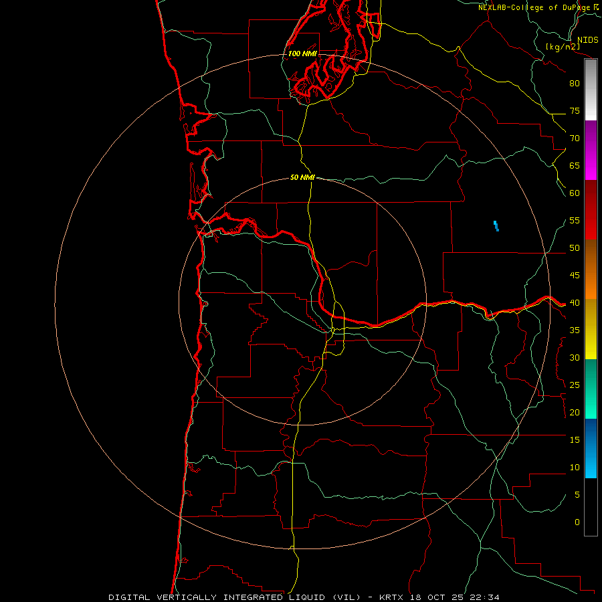The image size is (602, 602).
Task: Select the magenta-purple segment of color scale
Action: [x=591, y=150]
